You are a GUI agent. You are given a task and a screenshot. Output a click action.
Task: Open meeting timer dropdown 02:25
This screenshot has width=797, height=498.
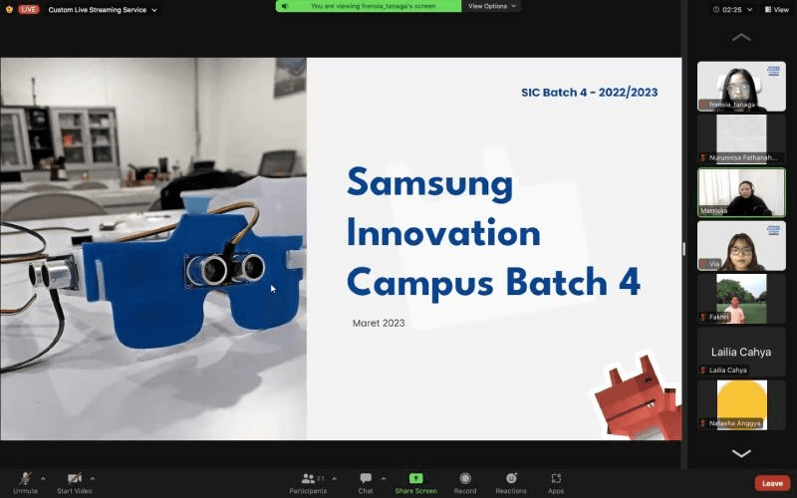point(732,9)
